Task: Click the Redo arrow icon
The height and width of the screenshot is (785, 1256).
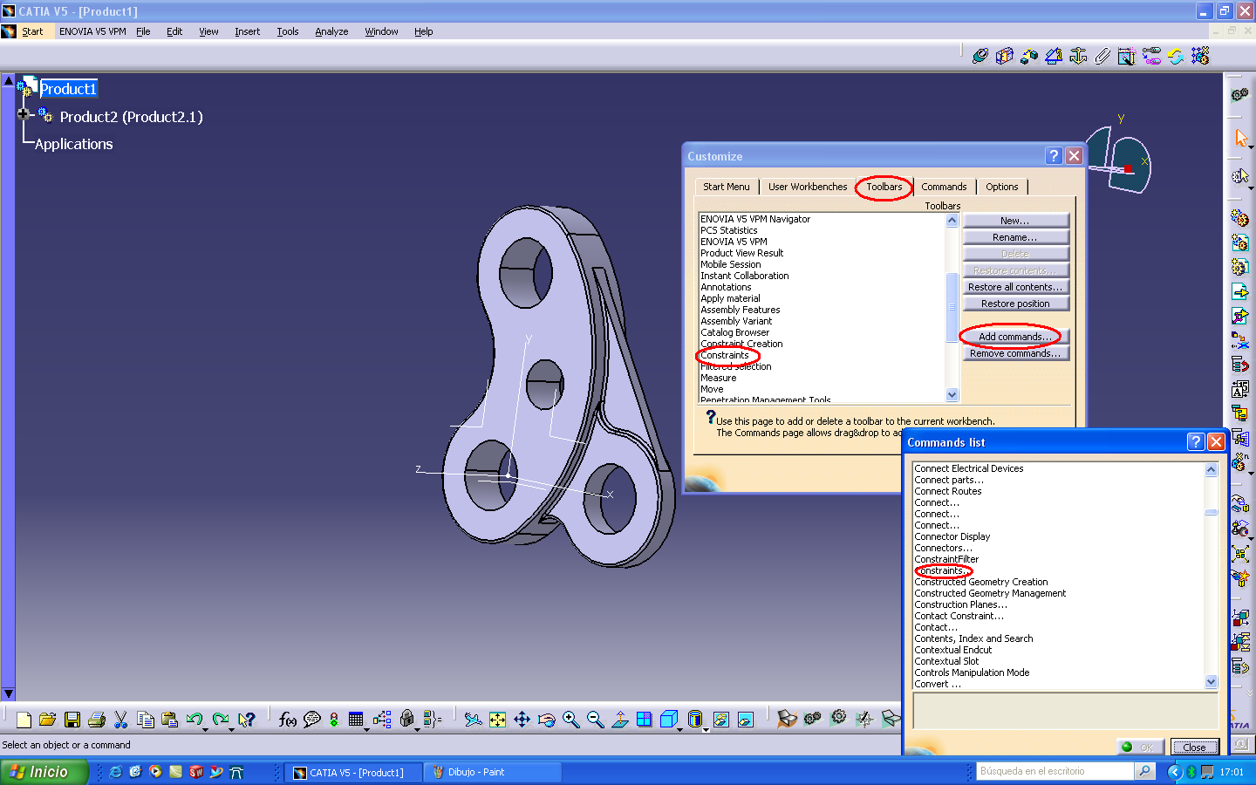Action: pyautogui.click(x=221, y=719)
